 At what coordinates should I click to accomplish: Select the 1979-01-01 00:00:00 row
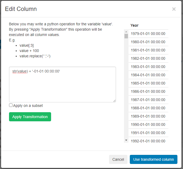[x=148, y=34]
